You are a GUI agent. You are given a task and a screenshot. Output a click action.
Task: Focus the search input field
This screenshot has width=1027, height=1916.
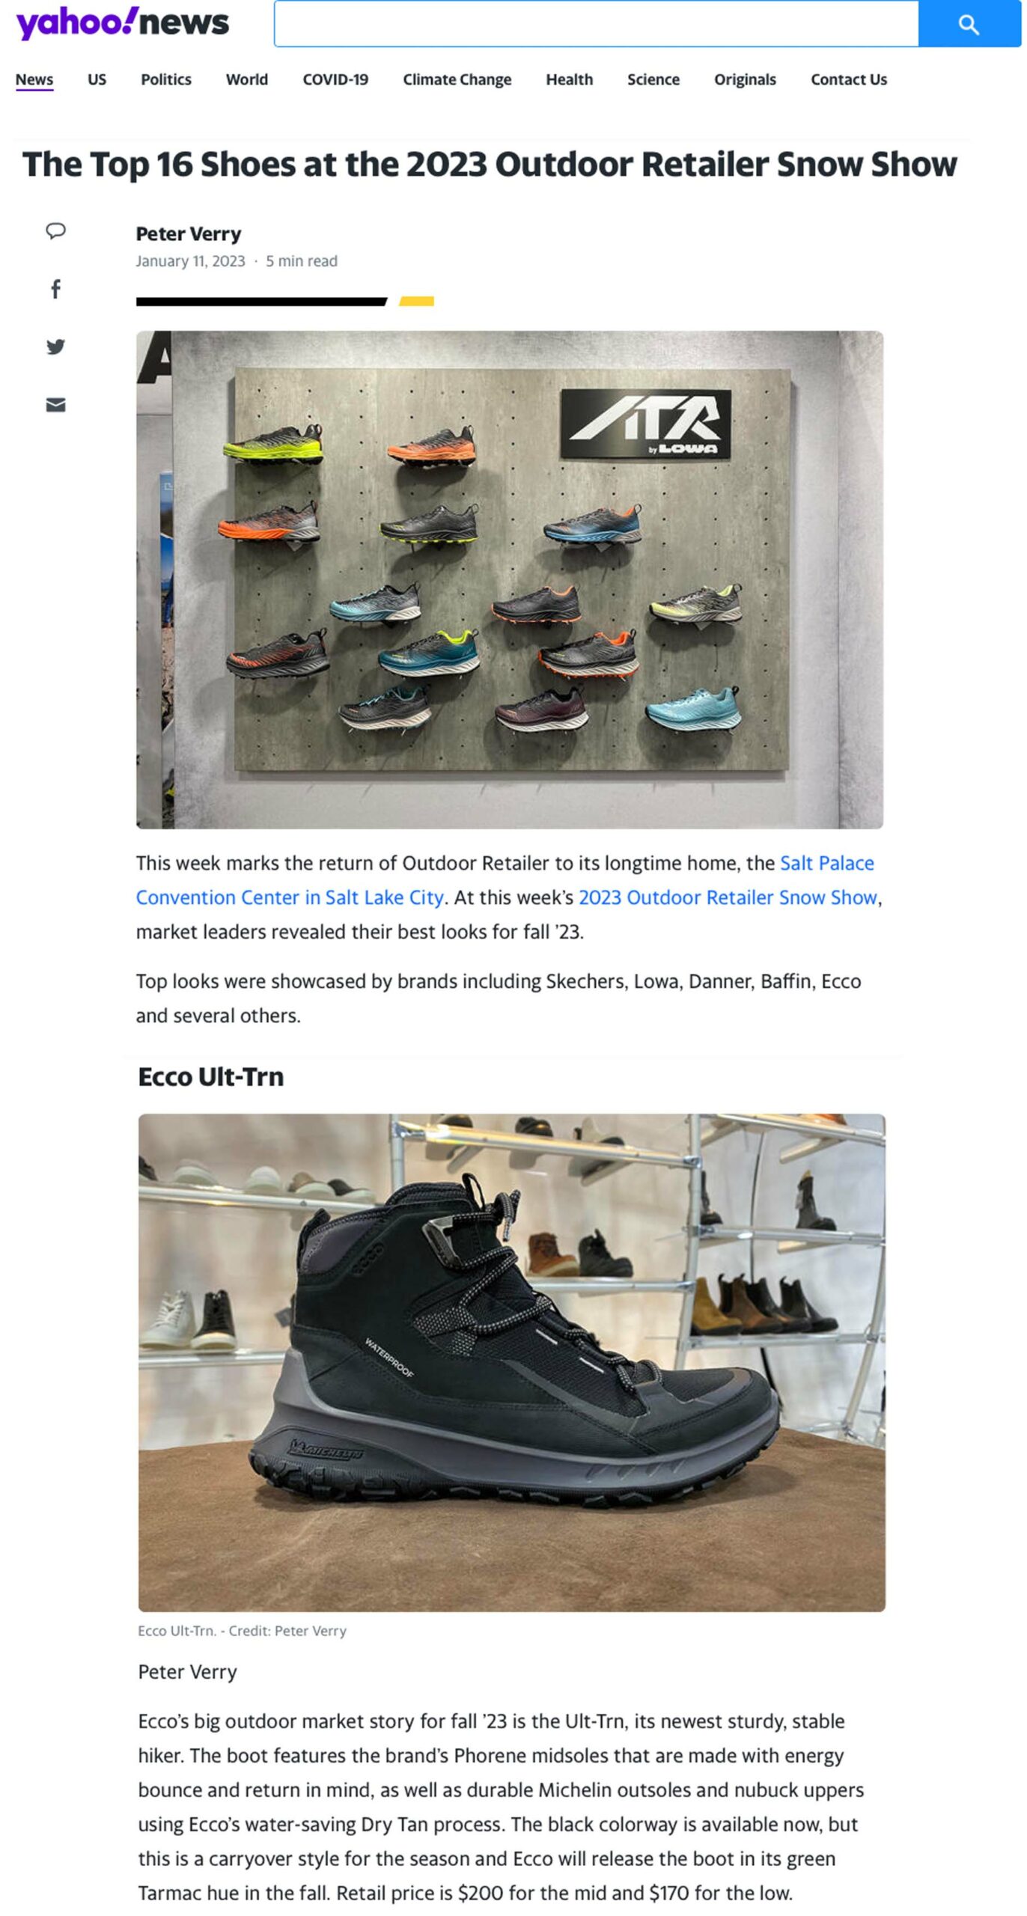[x=596, y=24]
